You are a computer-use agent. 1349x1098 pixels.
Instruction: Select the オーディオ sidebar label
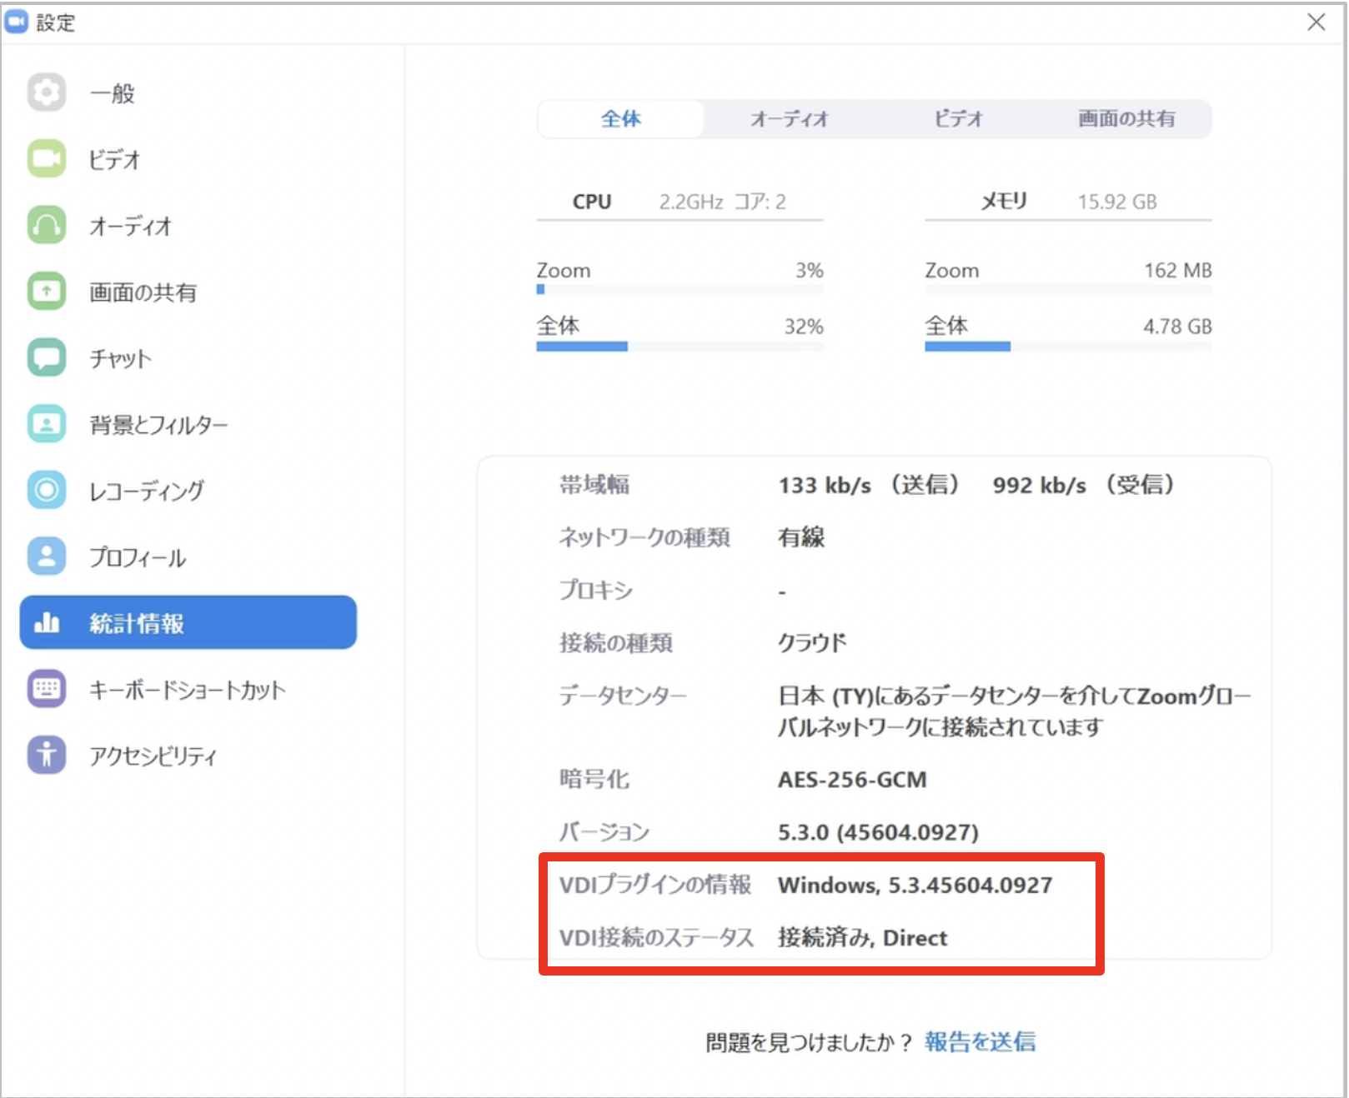coord(131,226)
